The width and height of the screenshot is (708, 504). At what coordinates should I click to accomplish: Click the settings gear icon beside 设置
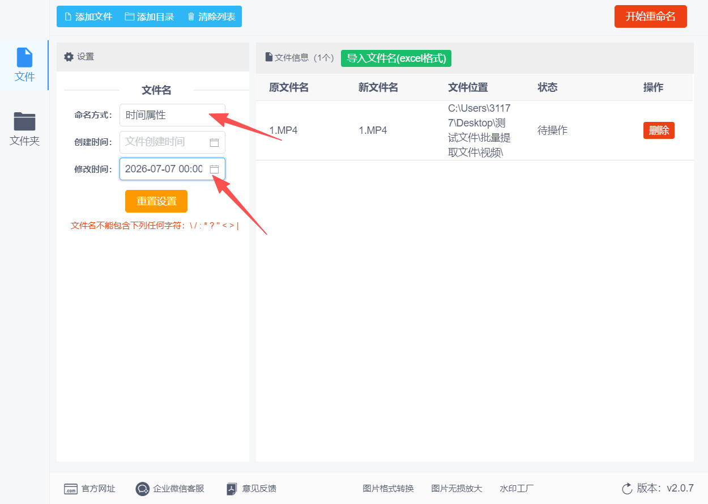point(69,57)
